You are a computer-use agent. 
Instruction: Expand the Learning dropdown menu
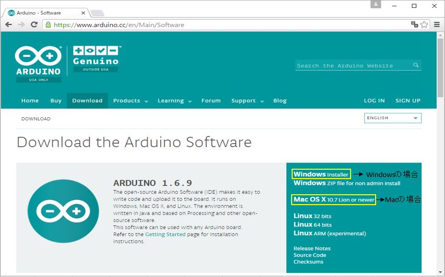pyautogui.click(x=175, y=100)
